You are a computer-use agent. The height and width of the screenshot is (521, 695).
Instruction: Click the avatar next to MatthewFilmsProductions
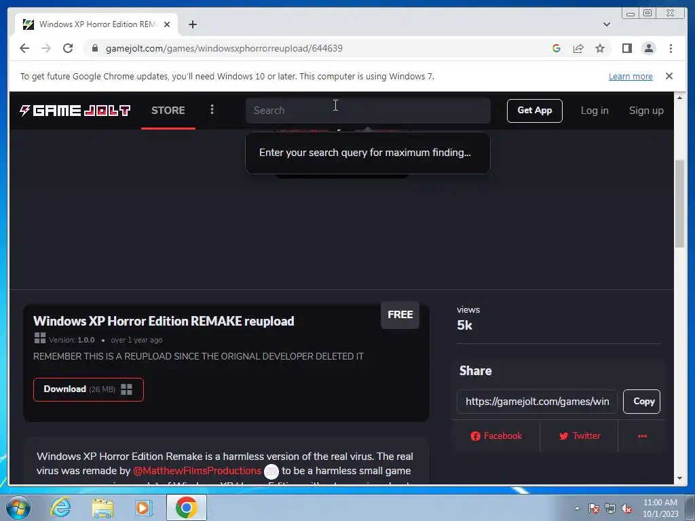click(271, 471)
